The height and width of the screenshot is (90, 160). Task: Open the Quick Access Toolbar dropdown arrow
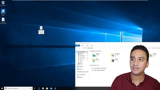pos(83,43)
